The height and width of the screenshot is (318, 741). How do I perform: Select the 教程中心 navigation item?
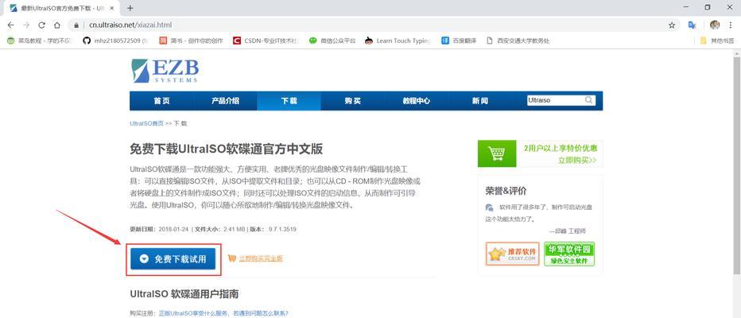(x=417, y=101)
